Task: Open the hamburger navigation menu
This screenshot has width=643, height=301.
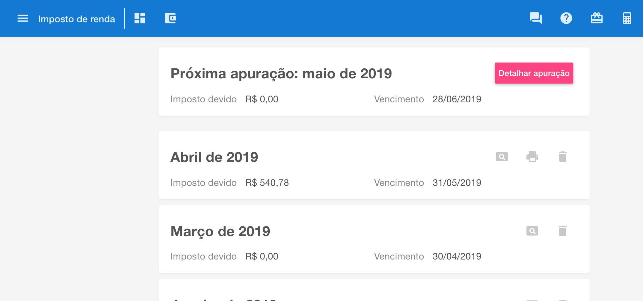Action: (x=23, y=18)
